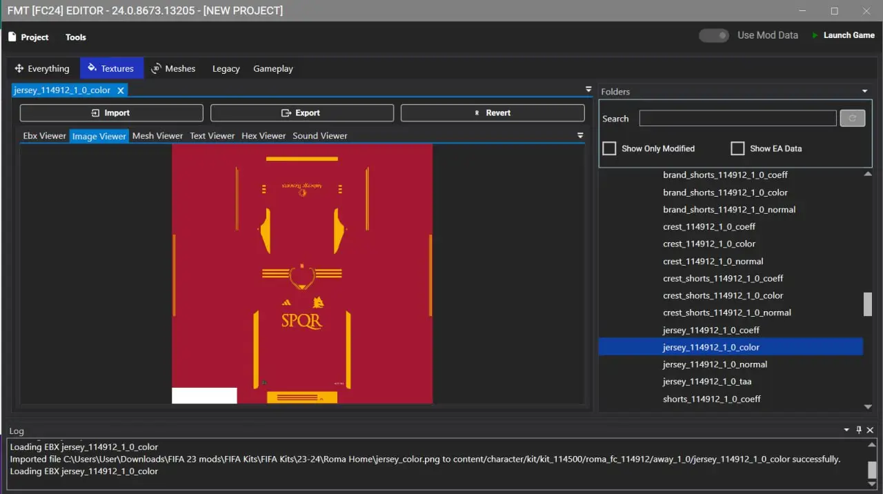Select jersey_114912_1_0_normal item

click(715, 364)
